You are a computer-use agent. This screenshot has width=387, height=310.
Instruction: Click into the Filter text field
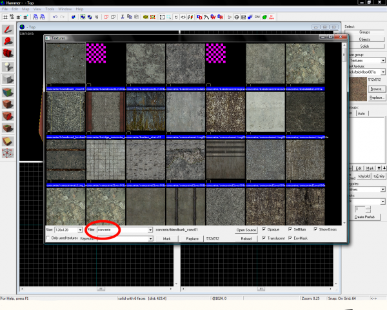pos(123,230)
